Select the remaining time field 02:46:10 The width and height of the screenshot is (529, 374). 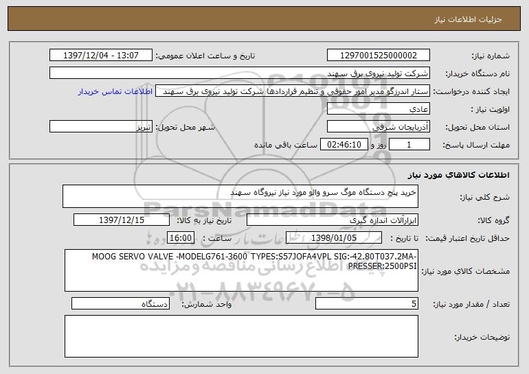pos(344,145)
